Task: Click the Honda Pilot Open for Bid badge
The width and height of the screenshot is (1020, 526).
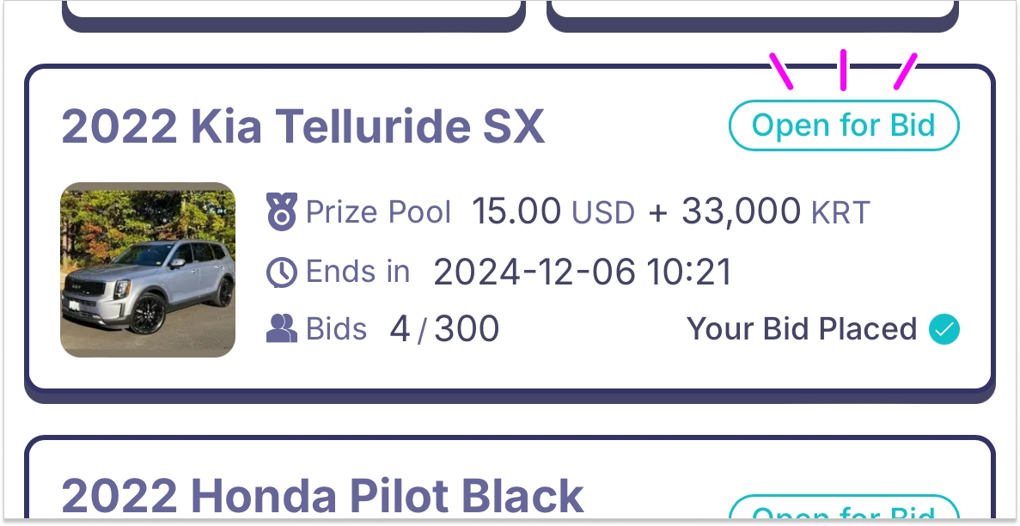Action: 843,511
